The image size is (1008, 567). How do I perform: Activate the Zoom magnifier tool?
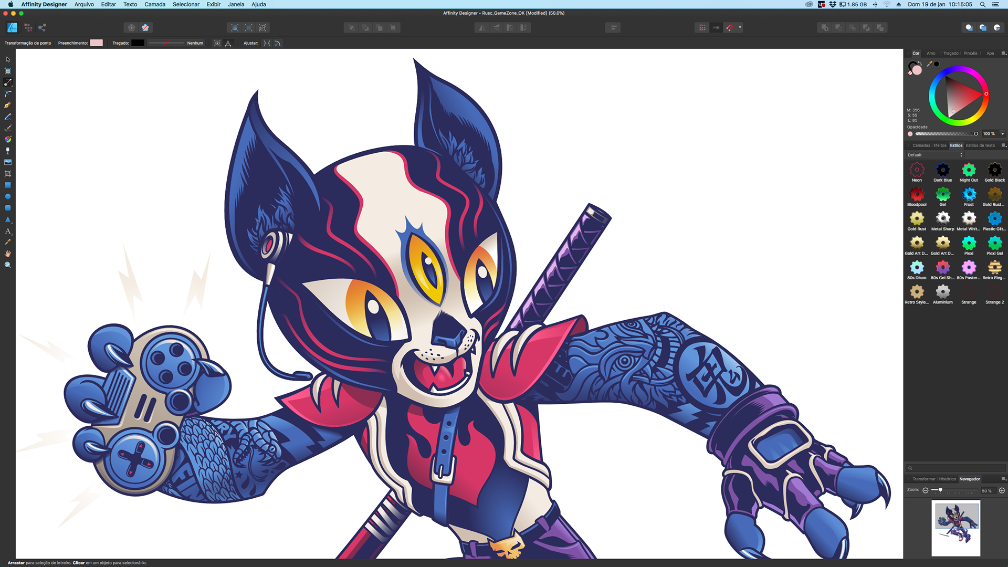[7, 265]
